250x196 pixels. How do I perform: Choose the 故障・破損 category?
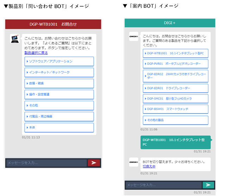[x=59, y=84]
